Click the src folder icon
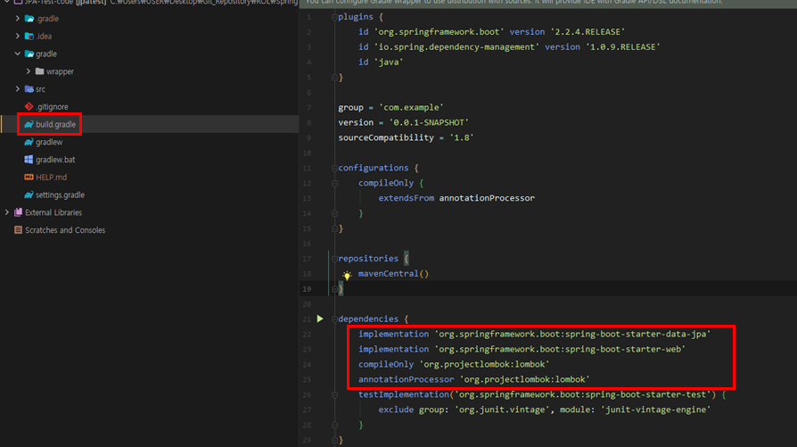This screenshot has height=447, width=797. coord(29,89)
